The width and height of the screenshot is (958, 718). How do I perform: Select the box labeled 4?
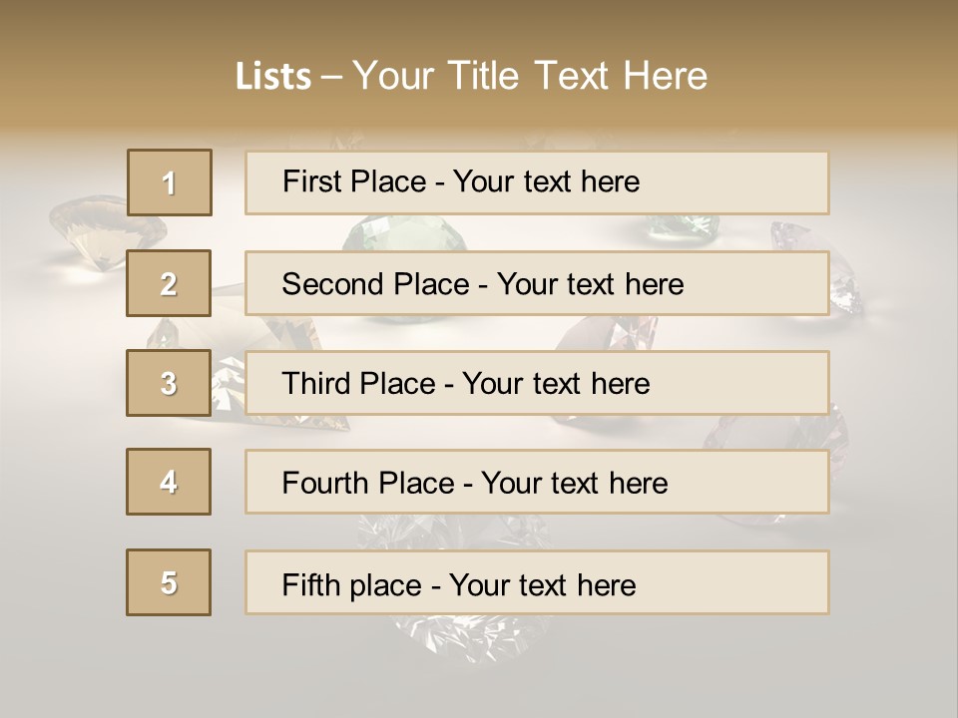pyautogui.click(x=169, y=482)
